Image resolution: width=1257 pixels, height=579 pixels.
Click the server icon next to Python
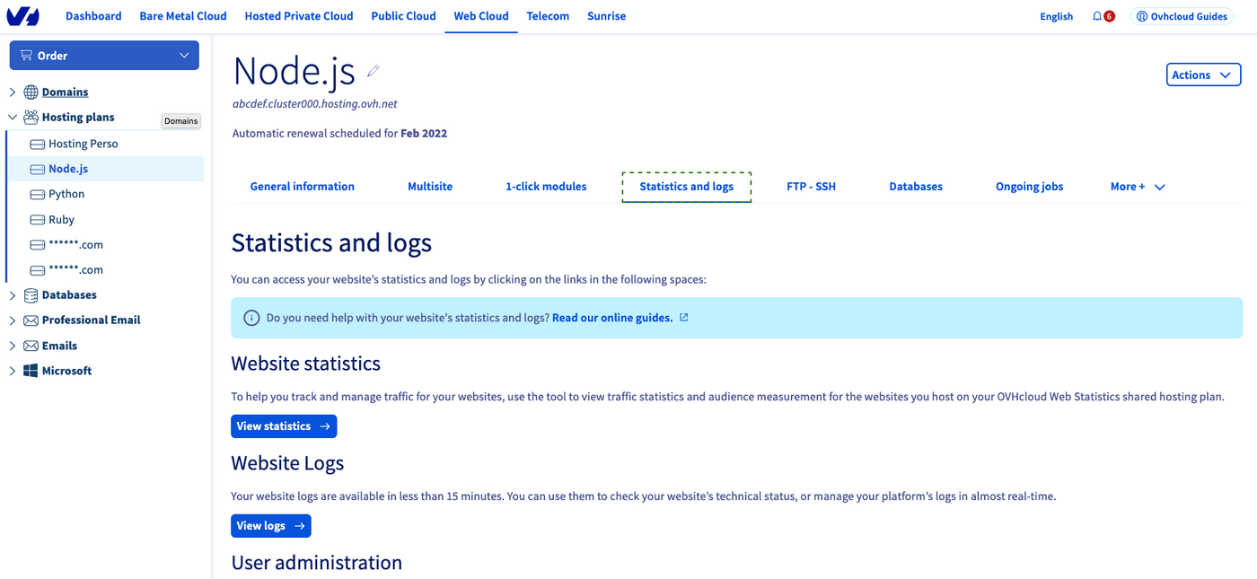click(37, 194)
